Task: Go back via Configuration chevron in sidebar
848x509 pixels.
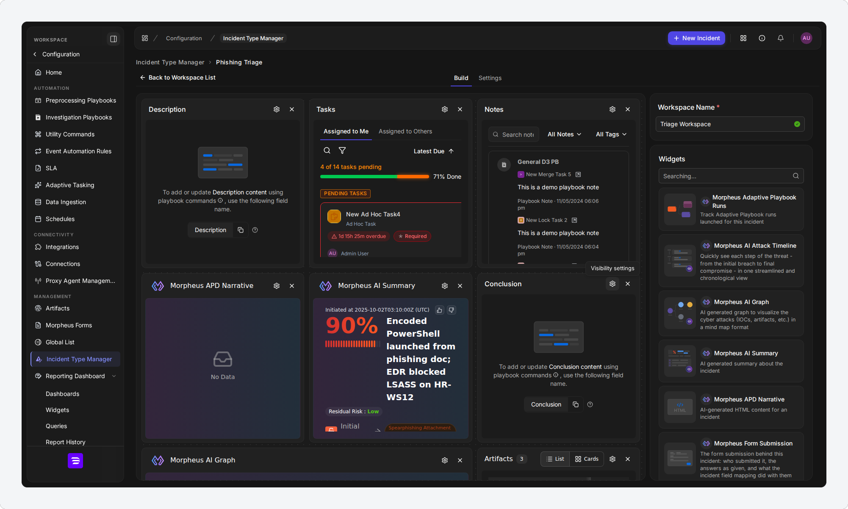Action: pos(35,54)
